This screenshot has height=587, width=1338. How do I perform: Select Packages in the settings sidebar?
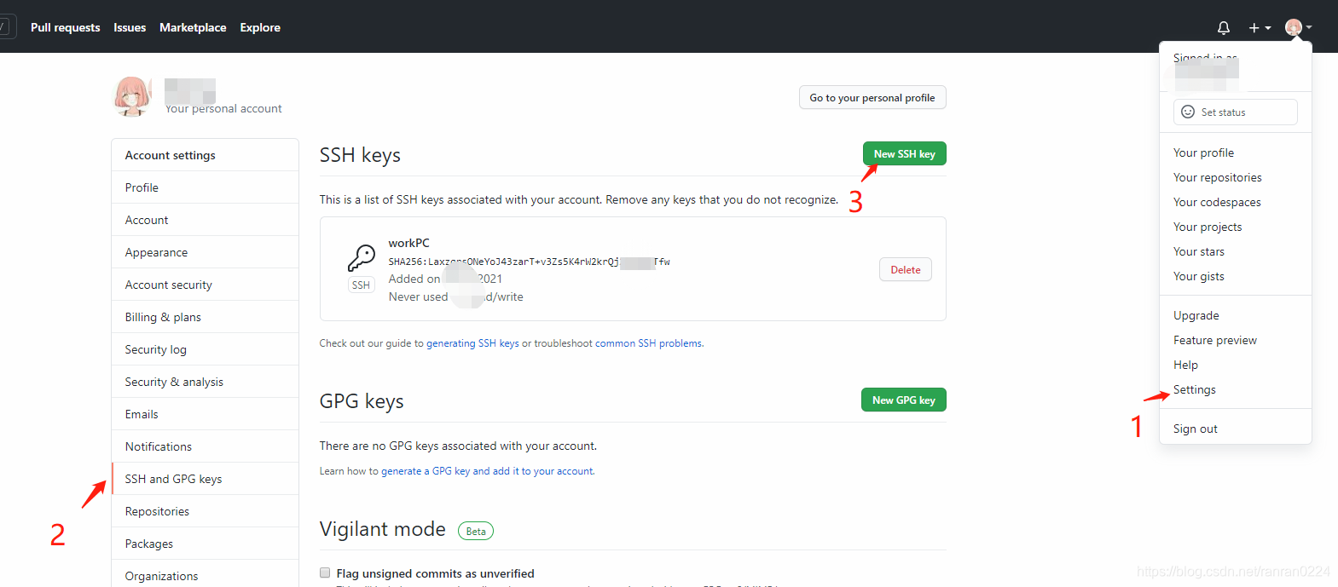tap(205, 544)
